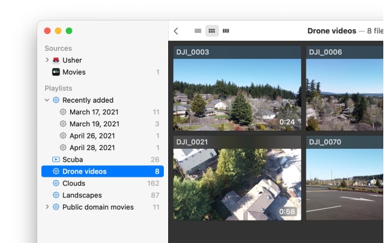Switch to grid view

[211, 31]
